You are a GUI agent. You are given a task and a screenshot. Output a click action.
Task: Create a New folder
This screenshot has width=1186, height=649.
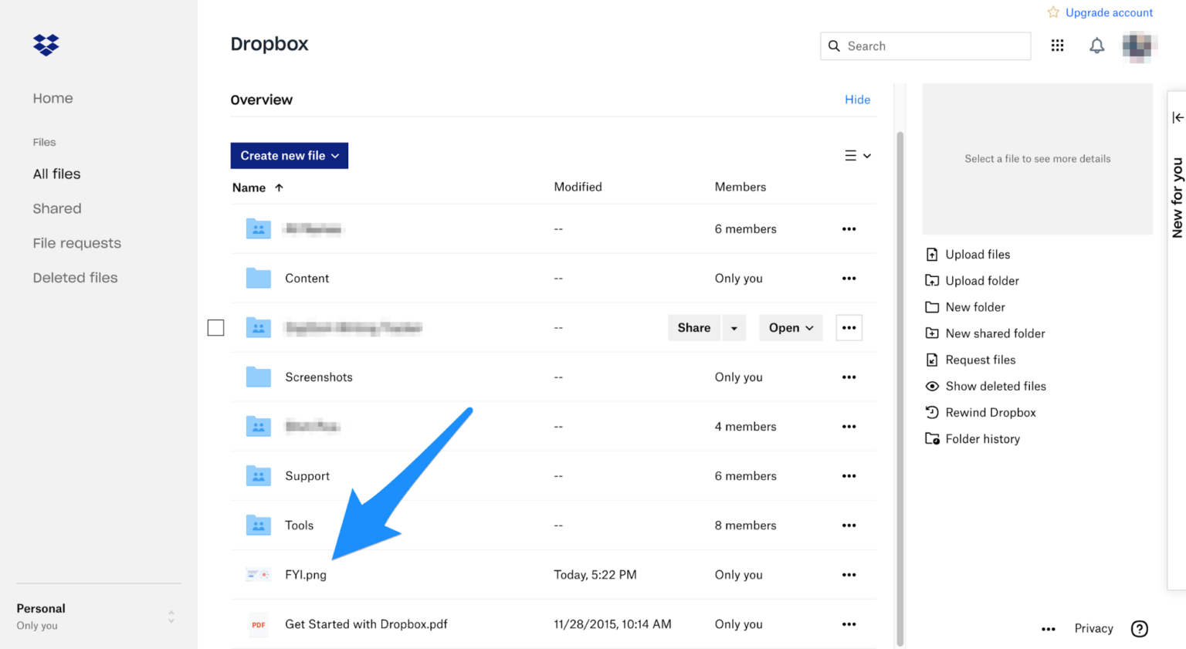coord(965,307)
